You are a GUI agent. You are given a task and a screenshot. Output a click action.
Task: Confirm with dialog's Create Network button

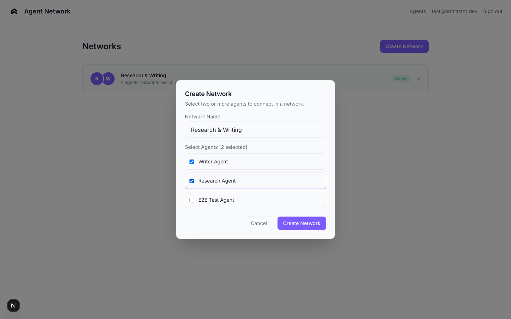[x=302, y=223]
